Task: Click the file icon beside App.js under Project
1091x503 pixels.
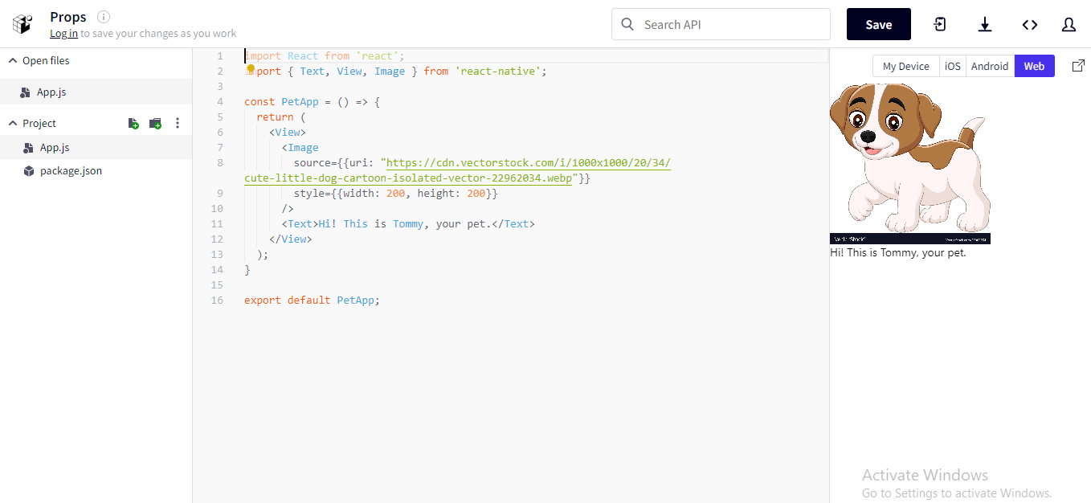Action: click(29, 148)
